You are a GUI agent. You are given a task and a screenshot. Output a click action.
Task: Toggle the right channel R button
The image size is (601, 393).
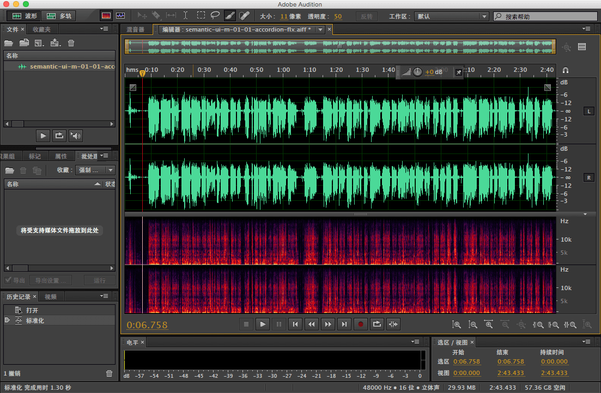588,177
